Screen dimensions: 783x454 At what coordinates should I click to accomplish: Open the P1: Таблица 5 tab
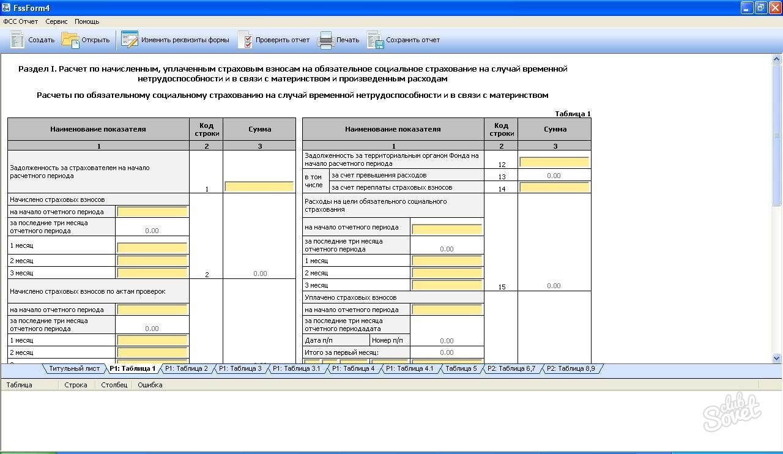(x=461, y=368)
